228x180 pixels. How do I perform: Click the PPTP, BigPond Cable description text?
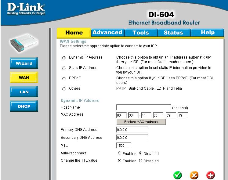click(x=149, y=88)
